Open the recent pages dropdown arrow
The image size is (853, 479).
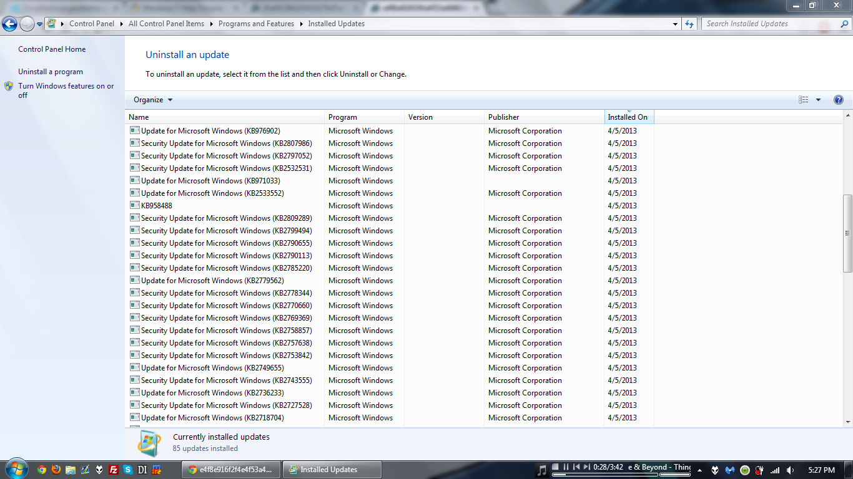coord(40,24)
